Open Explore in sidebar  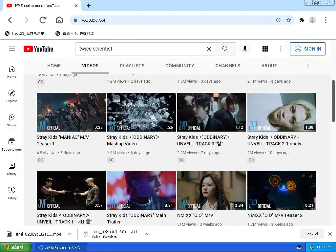point(11,96)
